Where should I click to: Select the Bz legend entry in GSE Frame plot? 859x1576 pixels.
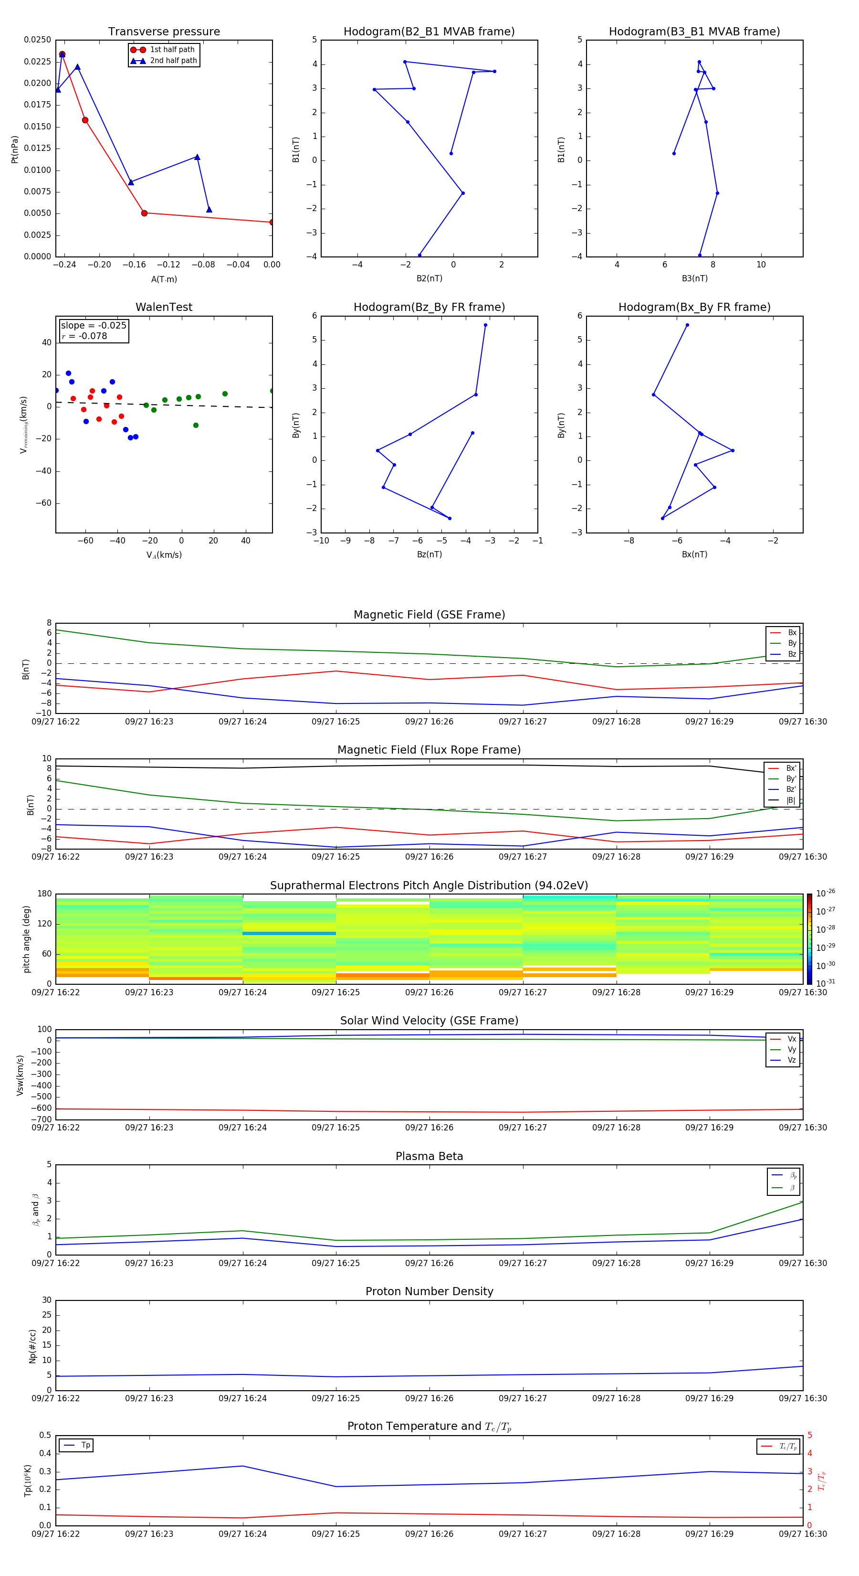[783, 654]
